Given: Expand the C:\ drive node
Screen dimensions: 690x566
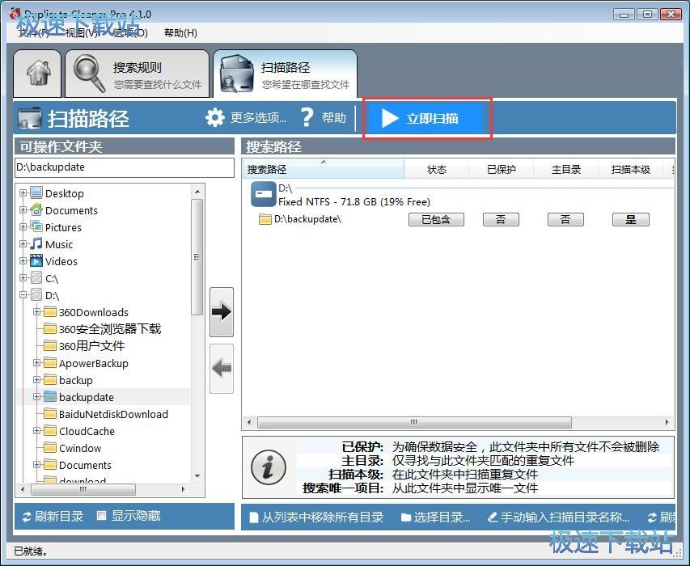Looking at the screenshot, I should (x=23, y=277).
